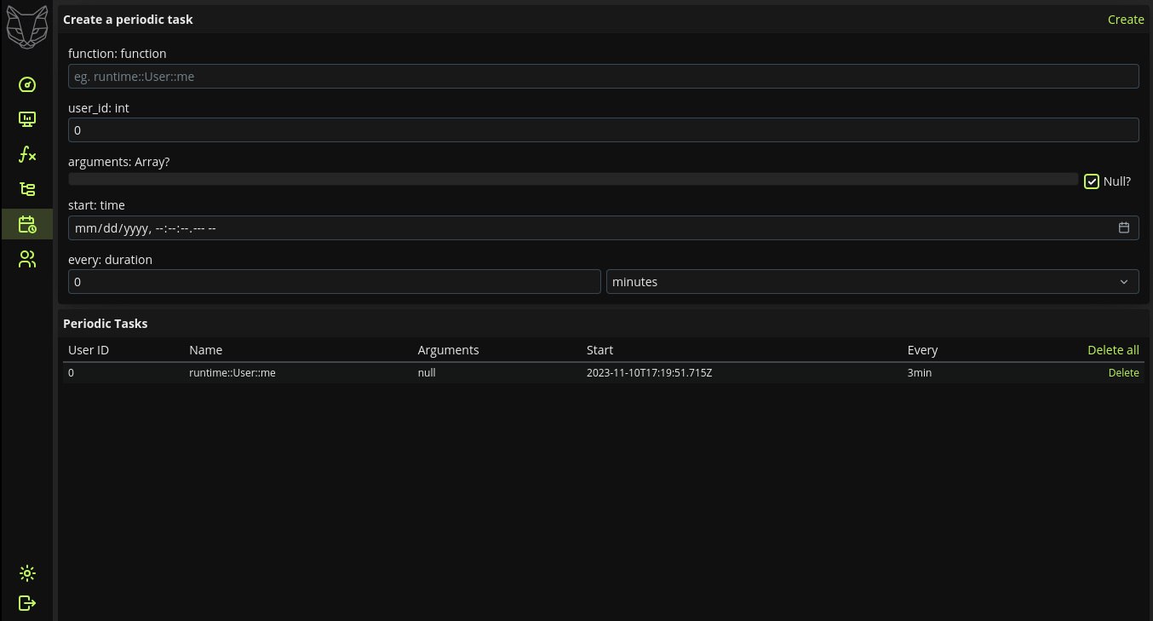Click the 3min every cell
The height and width of the screenshot is (621, 1153).
pyautogui.click(x=919, y=373)
